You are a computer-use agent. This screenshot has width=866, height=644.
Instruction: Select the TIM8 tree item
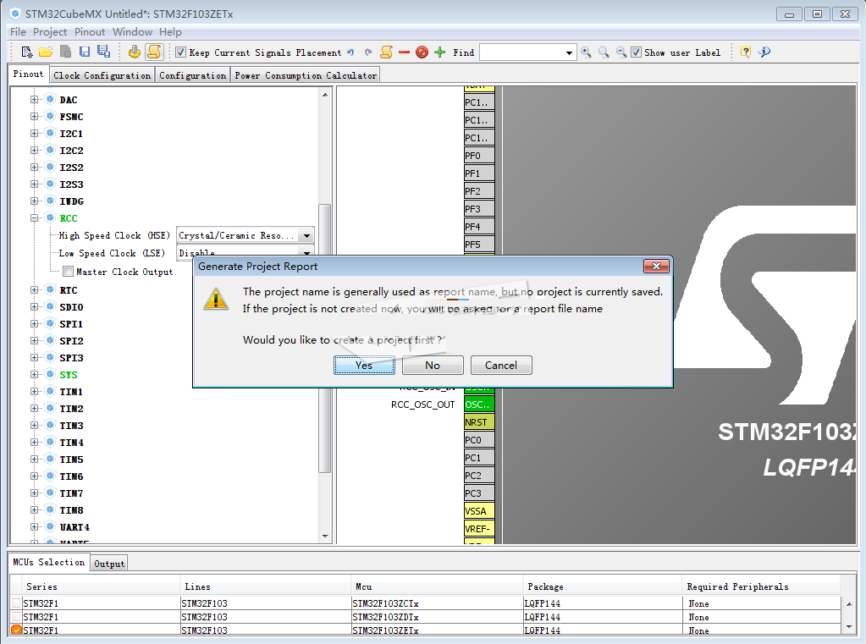point(71,509)
